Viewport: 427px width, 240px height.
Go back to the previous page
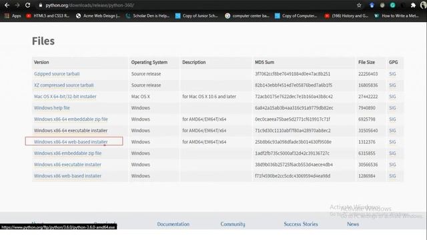(x=7, y=5)
